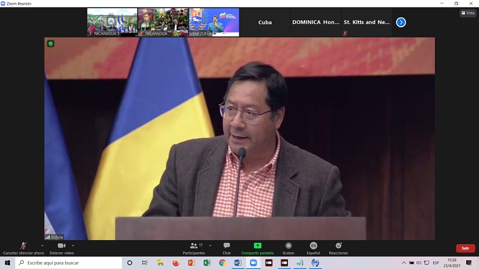Select DOMINICA Hon... participant tile
479x269 pixels.
pyautogui.click(x=316, y=22)
